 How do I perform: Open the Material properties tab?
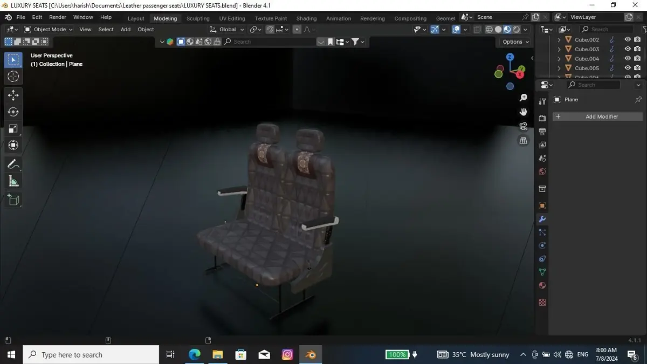click(x=542, y=286)
